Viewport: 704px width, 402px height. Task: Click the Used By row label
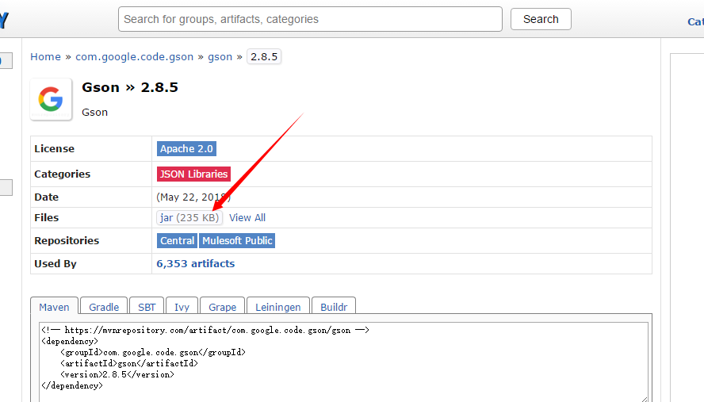point(55,264)
